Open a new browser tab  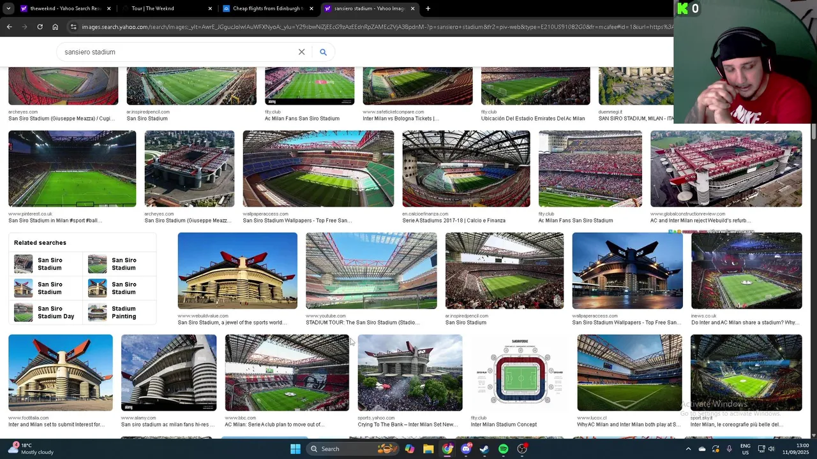tap(428, 8)
